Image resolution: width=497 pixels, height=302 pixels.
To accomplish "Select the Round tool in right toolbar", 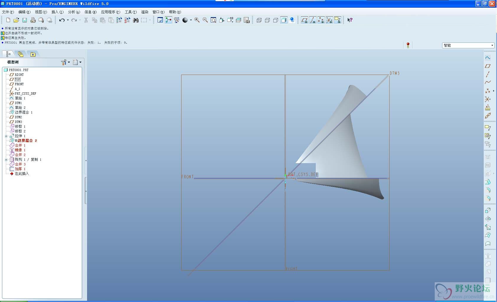I will click(x=488, y=190).
